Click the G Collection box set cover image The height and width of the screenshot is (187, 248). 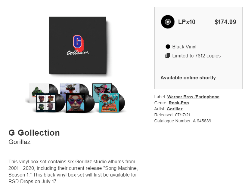pos(78,45)
